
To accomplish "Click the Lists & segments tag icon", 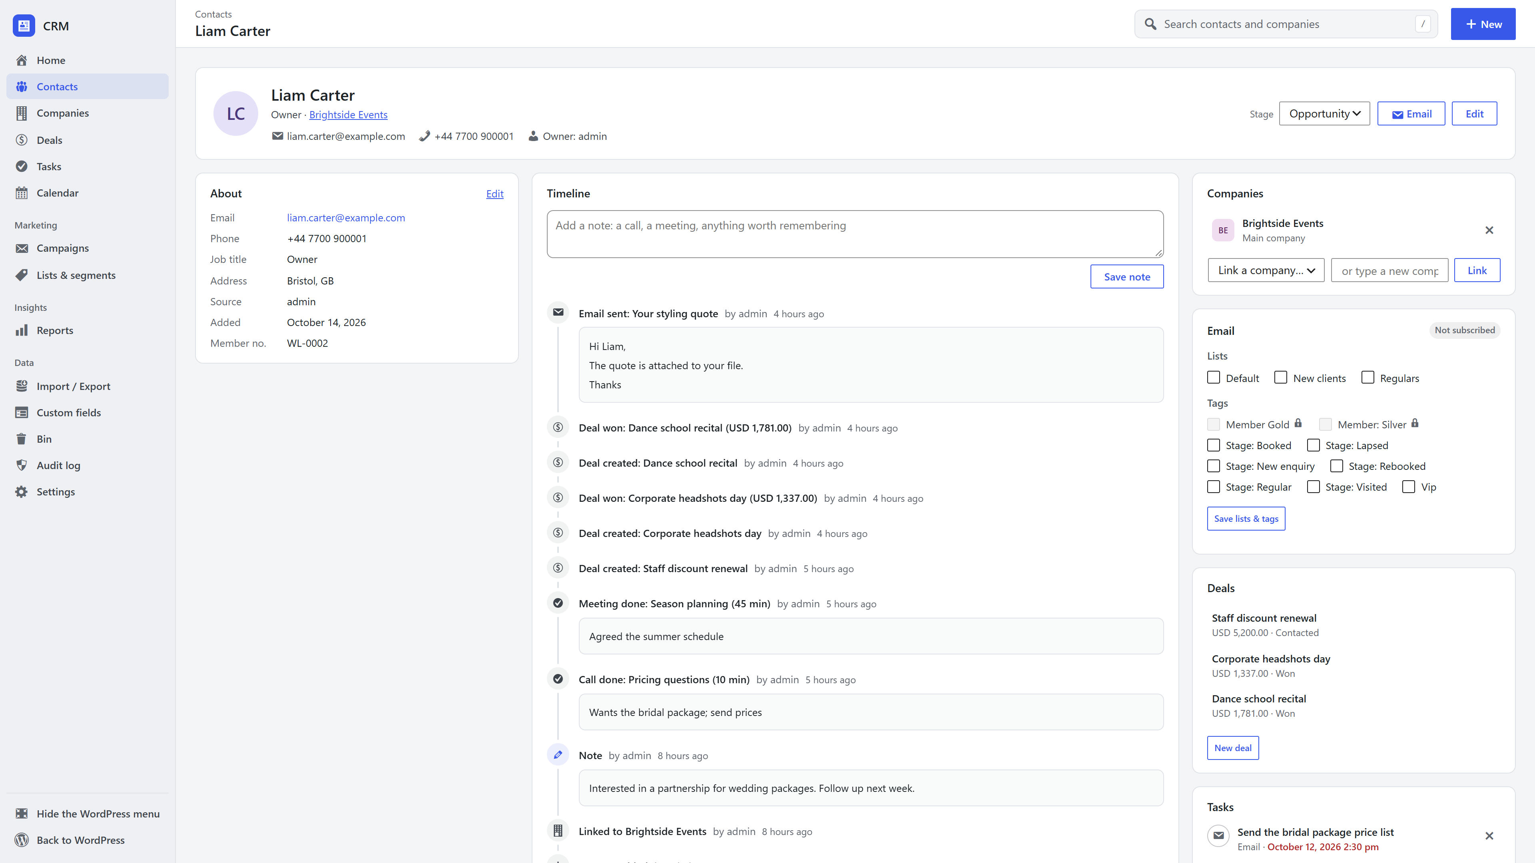I will click(22, 275).
